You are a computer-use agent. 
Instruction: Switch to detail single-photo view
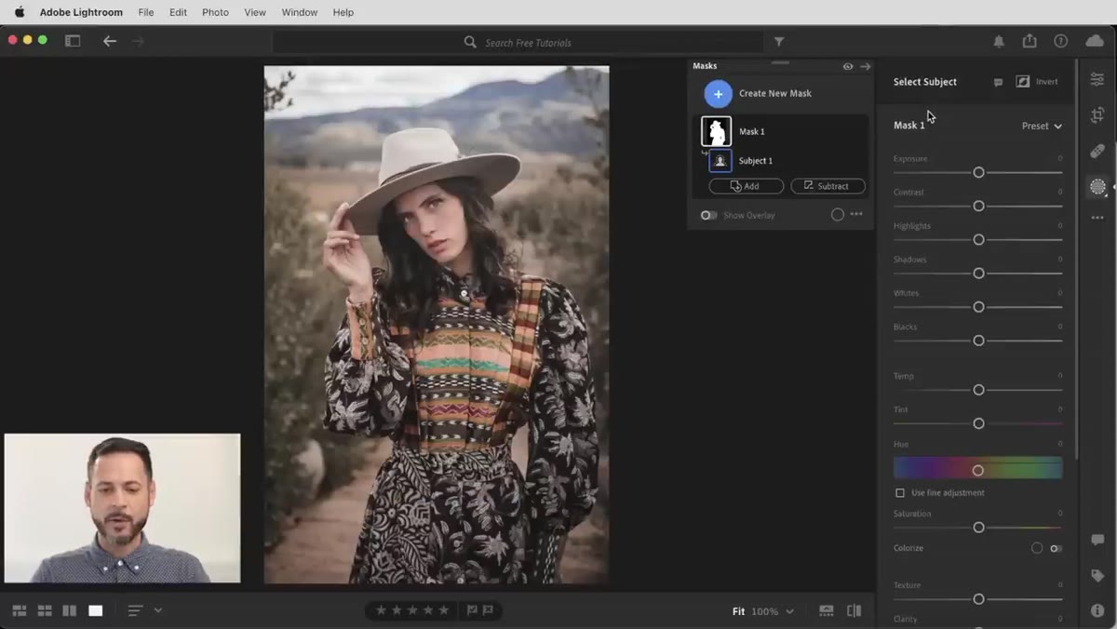(x=96, y=610)
